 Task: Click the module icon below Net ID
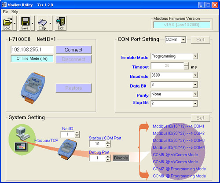pos(67,149)
